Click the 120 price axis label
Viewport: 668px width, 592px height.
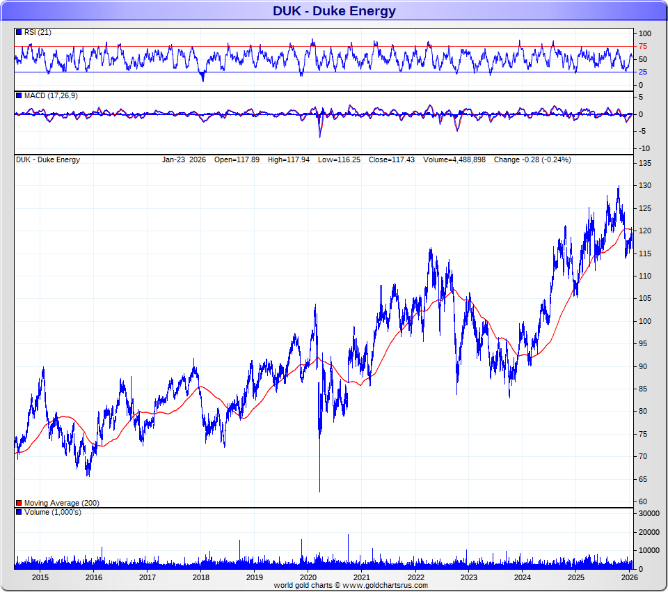click(x=645, y=231)
